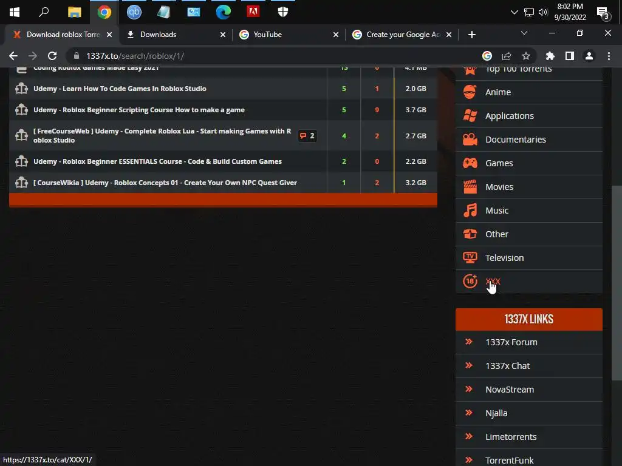The height and width of the screenshot is (466, 622).
Task: Show hidden system tray icons
Action: click(x=514, y=12)
